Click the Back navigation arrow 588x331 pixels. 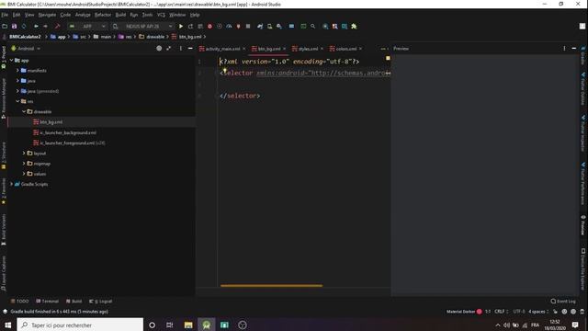tap(36, 27)
